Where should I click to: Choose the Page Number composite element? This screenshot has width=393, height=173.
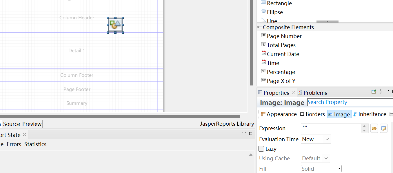(x=281, y=36)
